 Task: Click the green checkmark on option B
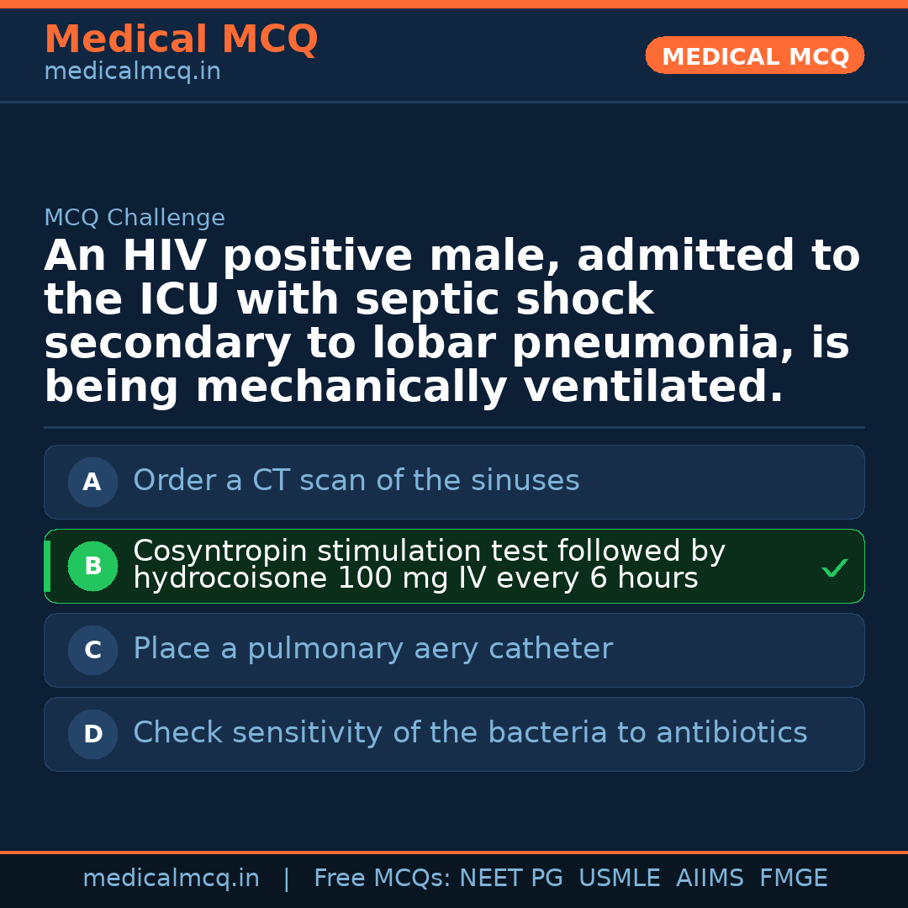835,568
